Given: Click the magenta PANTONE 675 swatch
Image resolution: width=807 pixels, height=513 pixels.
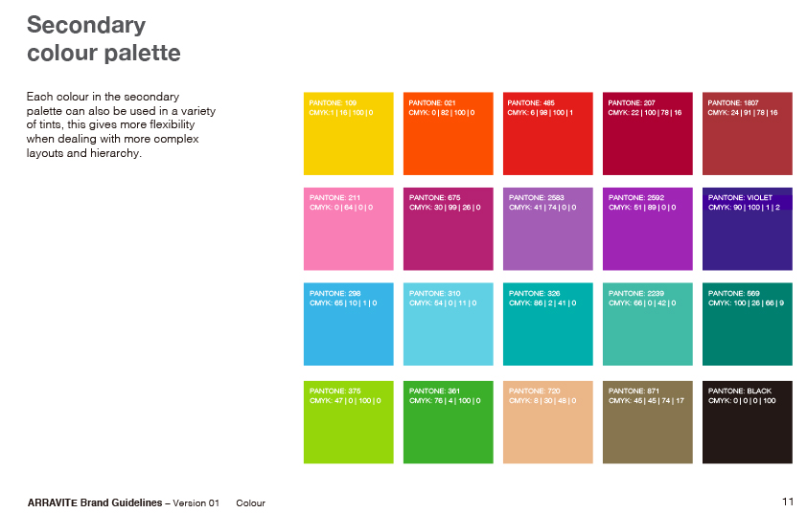Looking at the screenshot, I should [x=448, y=230].
